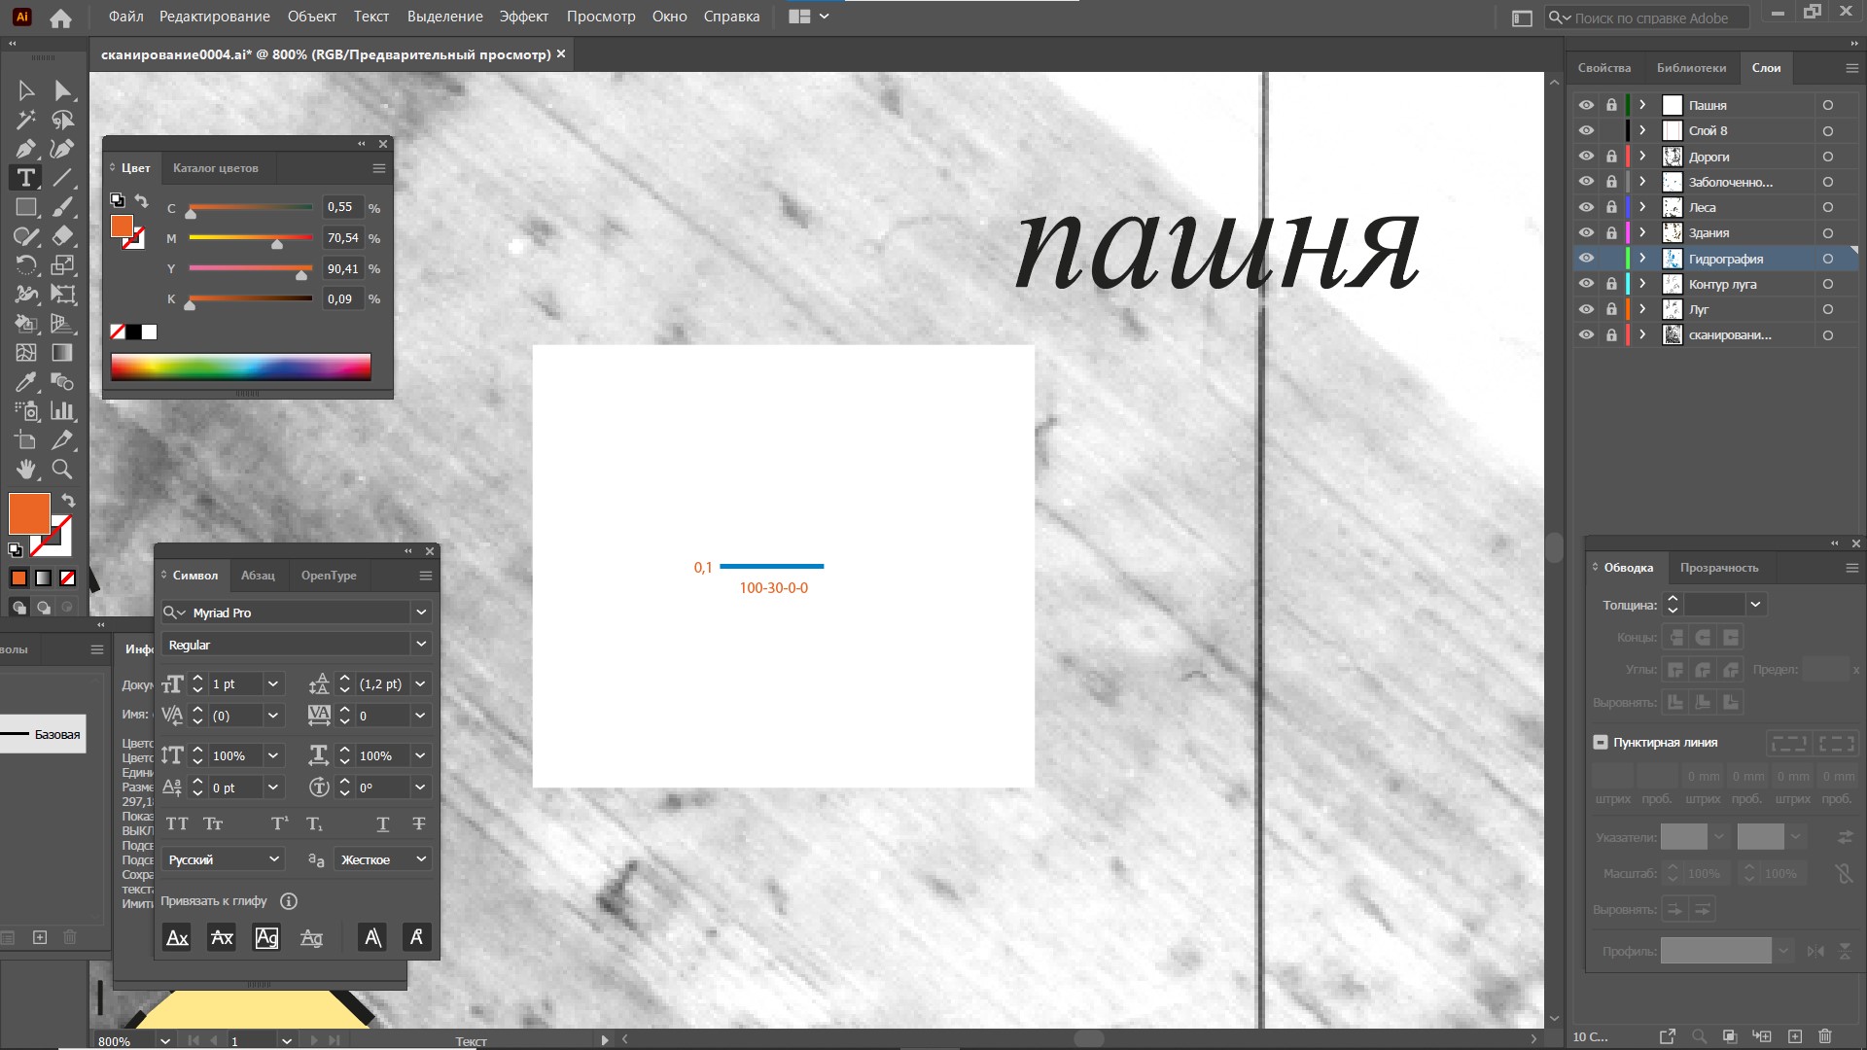
Task: Expand the Пашня layer
Action: coord(1642,105)
